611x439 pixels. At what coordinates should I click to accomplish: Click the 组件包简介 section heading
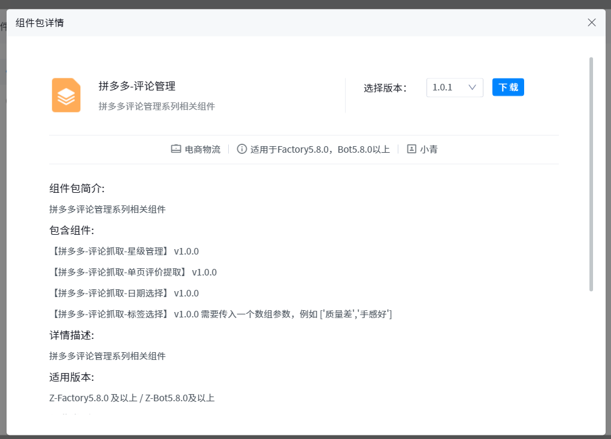77,189
